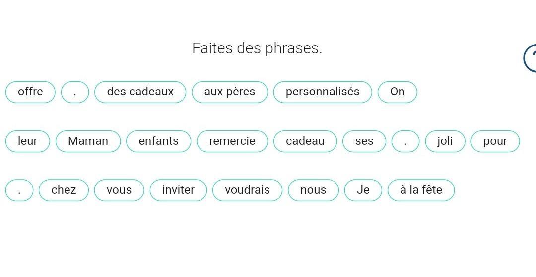
Task: Pick the "inviter" word chip
Action: (178, 190)
